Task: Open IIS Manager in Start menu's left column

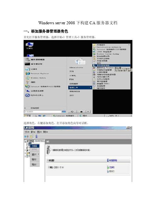Action: click(x=43, y=86)
